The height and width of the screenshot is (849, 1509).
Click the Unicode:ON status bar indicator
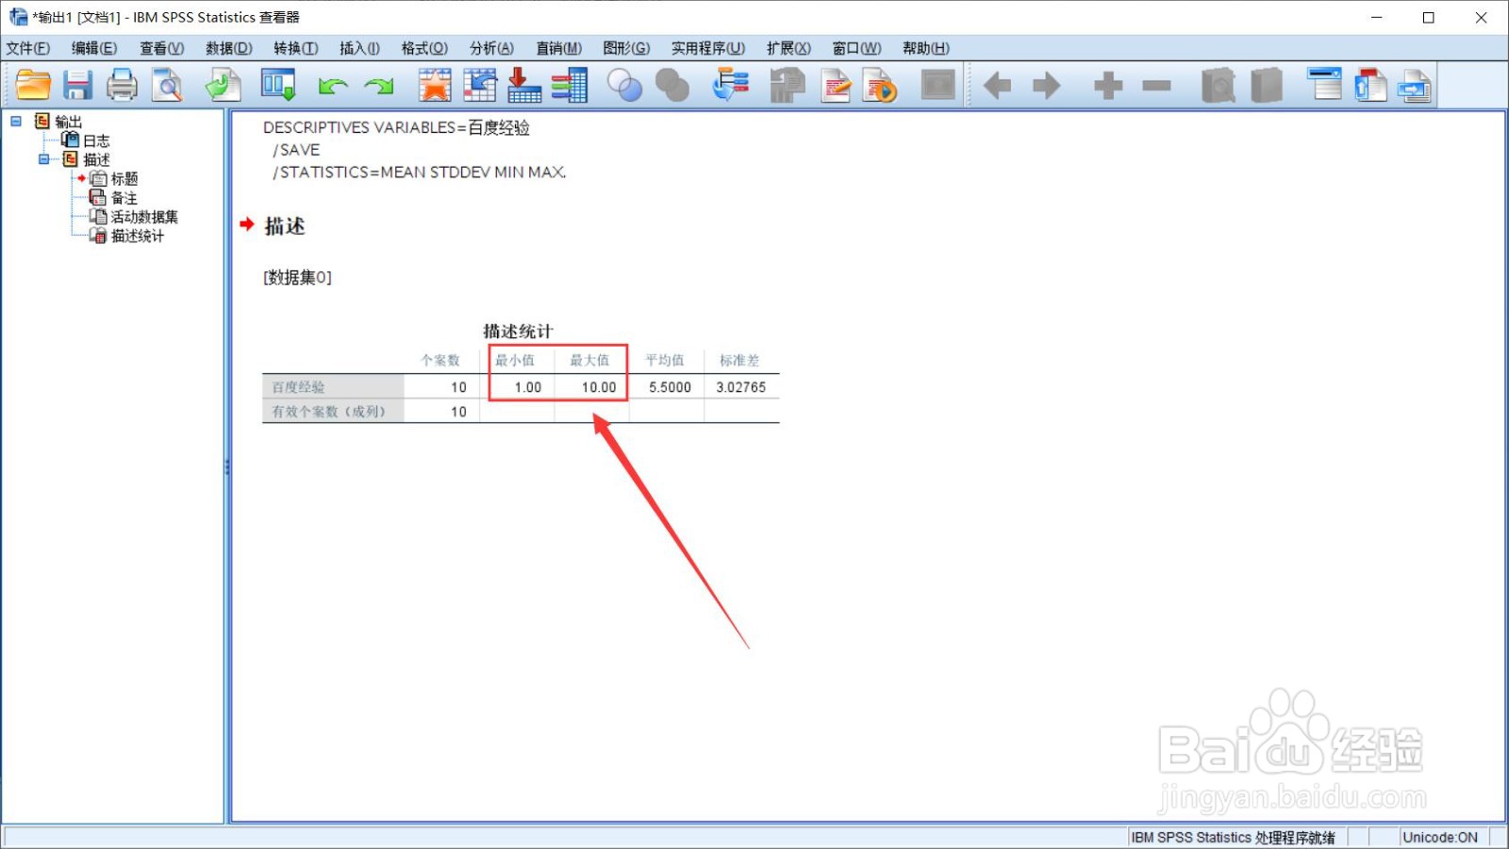pyautogui.click(x=1440, y=837)
